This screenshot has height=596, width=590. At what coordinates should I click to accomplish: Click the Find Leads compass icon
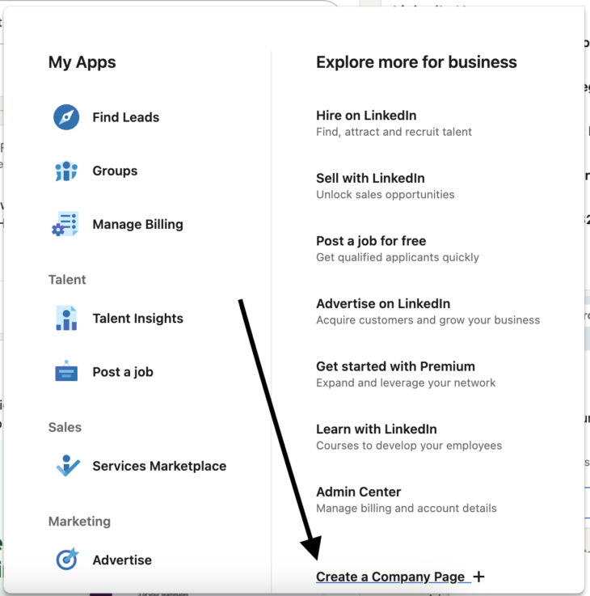66,117
